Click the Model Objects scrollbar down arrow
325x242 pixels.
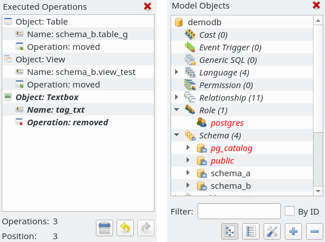click(318, 191)
